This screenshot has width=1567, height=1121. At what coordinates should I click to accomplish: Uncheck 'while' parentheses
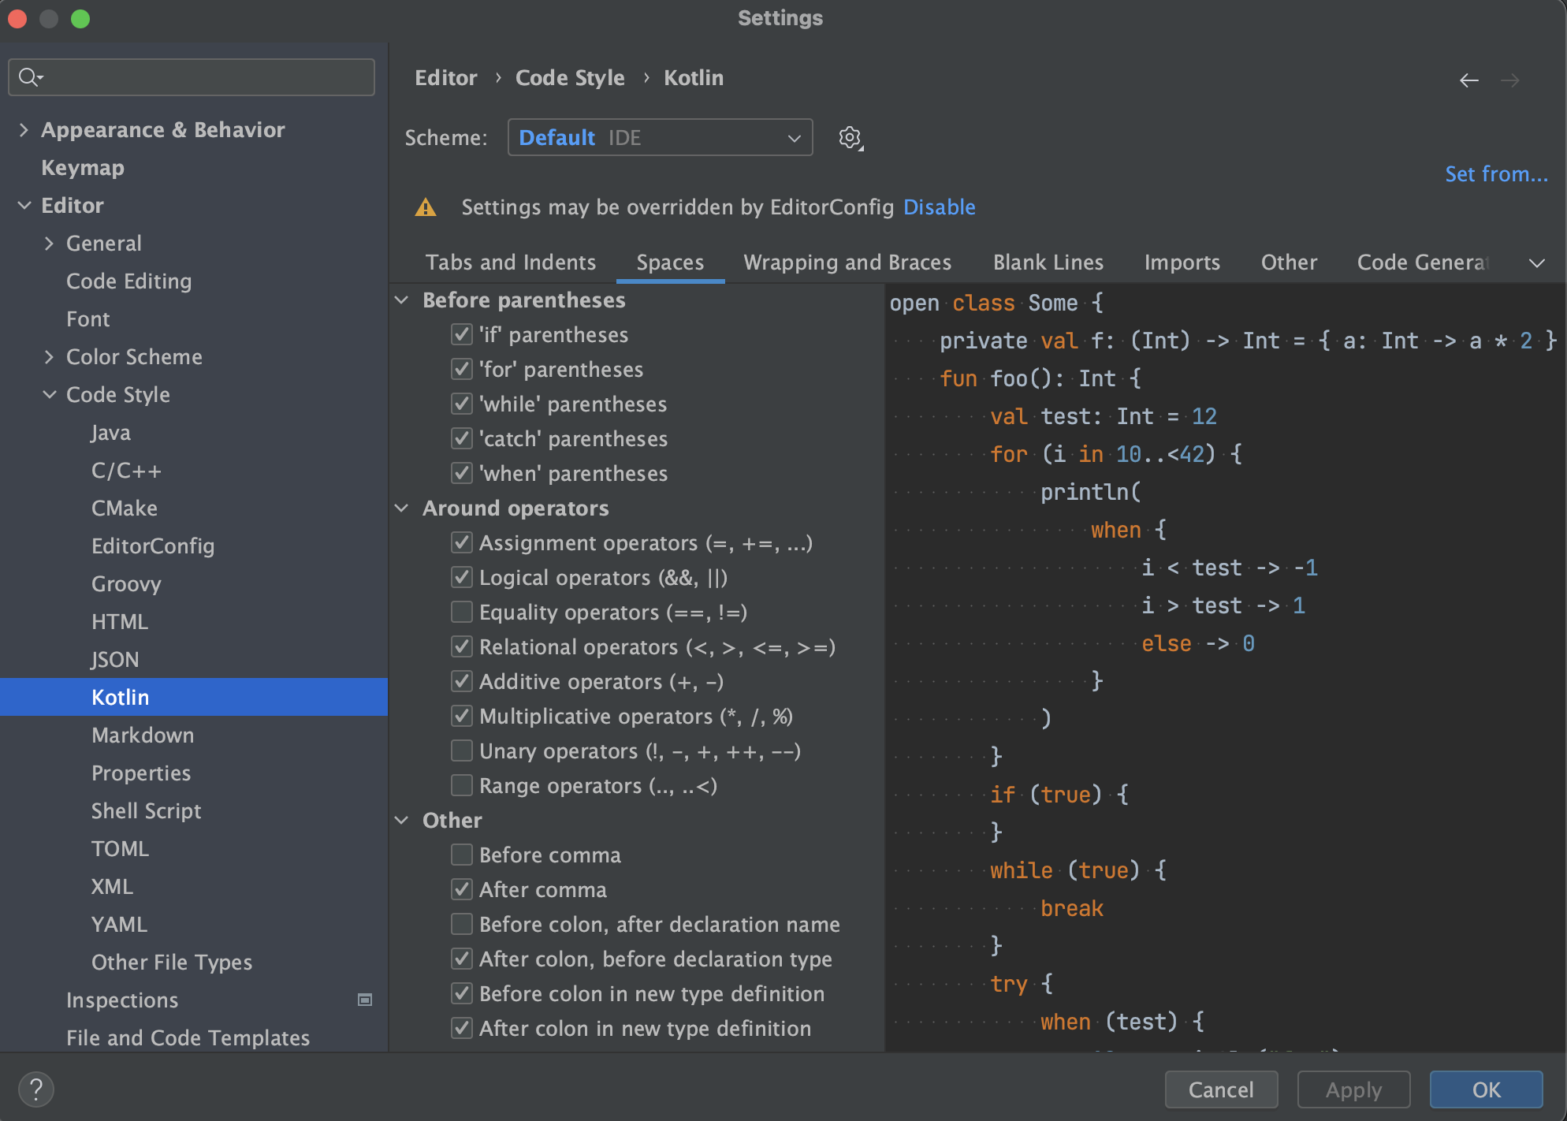point(462,404)
